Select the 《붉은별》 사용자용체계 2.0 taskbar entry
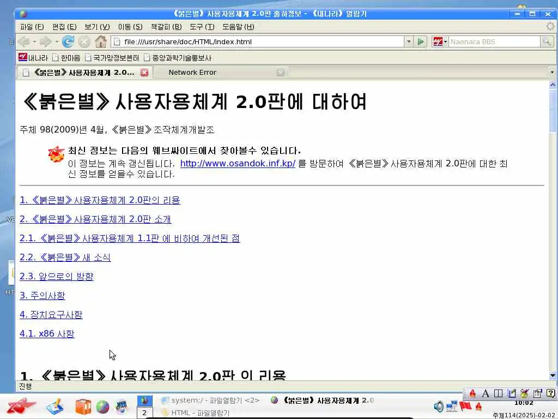This screenshot has height=419, width=558. pyautogui.click(x=323, y=400)
